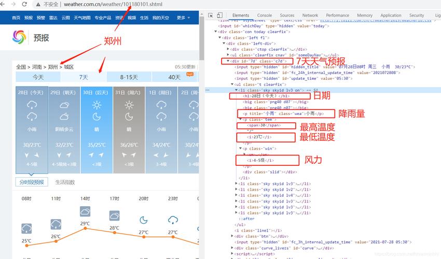Click the weather page vertical scrollbar thumb

coord(201,38)
